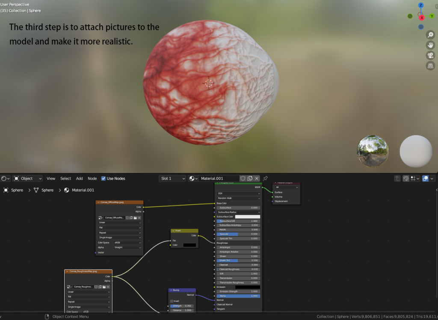
Task: Open the Random Walk subsurface method dropdown
Action: [239, 198]
